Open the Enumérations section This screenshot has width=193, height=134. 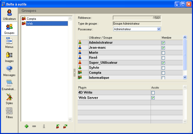click(9, 85)
